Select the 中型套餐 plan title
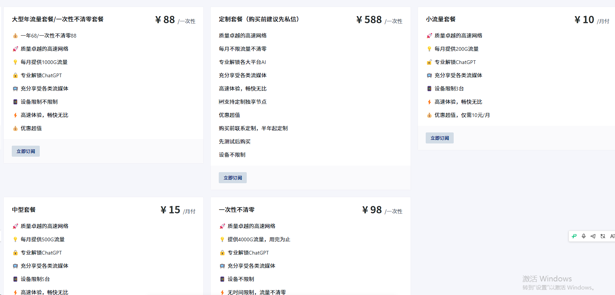 tap(24, 210)
